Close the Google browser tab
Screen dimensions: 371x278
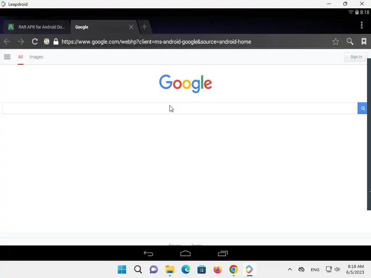[131, 27]
